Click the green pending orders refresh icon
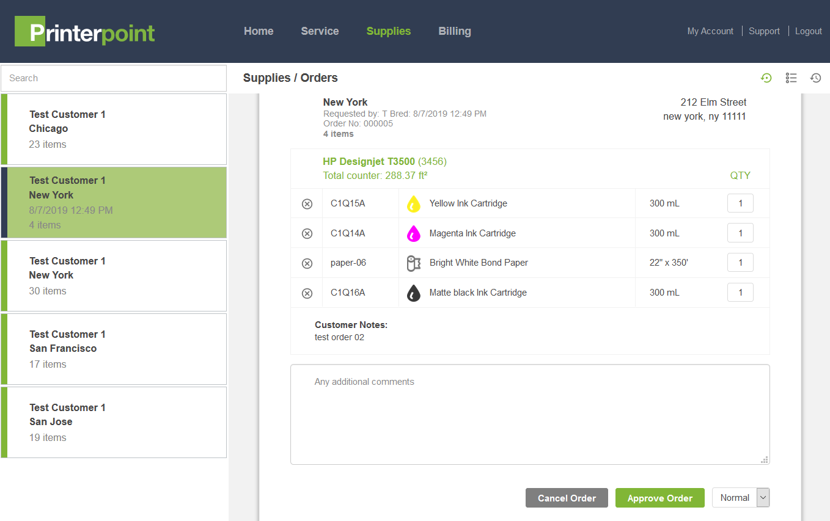 (x=766, y=78)
